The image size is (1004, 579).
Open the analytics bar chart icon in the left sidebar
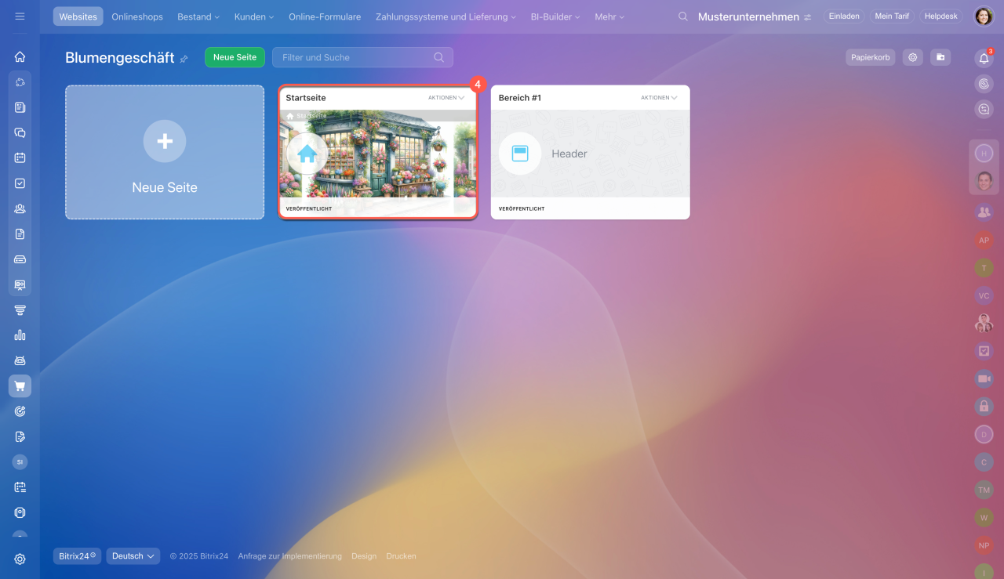click(x=20, y=335)
